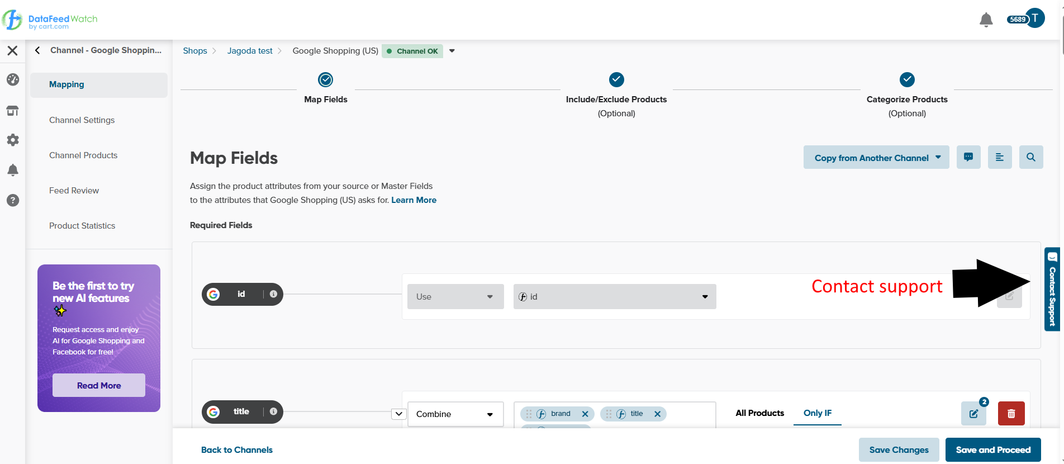
Task: Delete the title mapping with red trash icon
Action: click(1011, 414)
